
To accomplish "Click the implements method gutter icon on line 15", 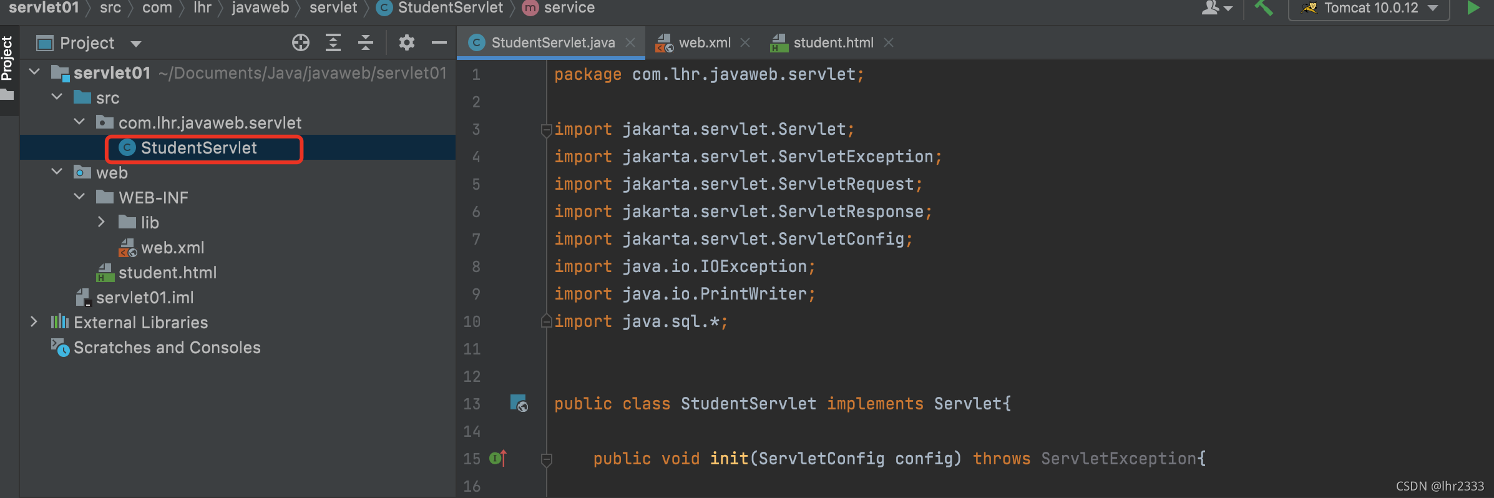I will click(x=498, y=458).
